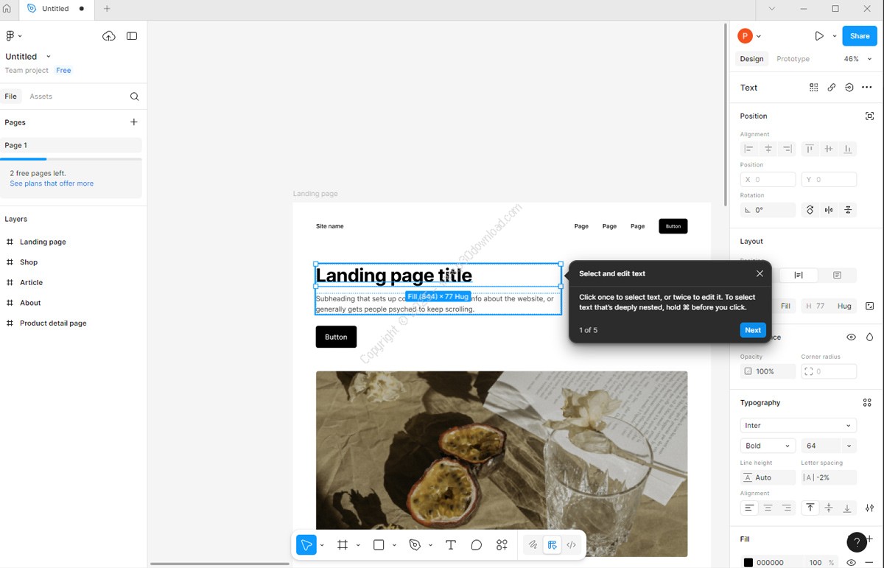Switch to Draw mode in toolbar
The image size is (884, 568).
click(533, 545)
